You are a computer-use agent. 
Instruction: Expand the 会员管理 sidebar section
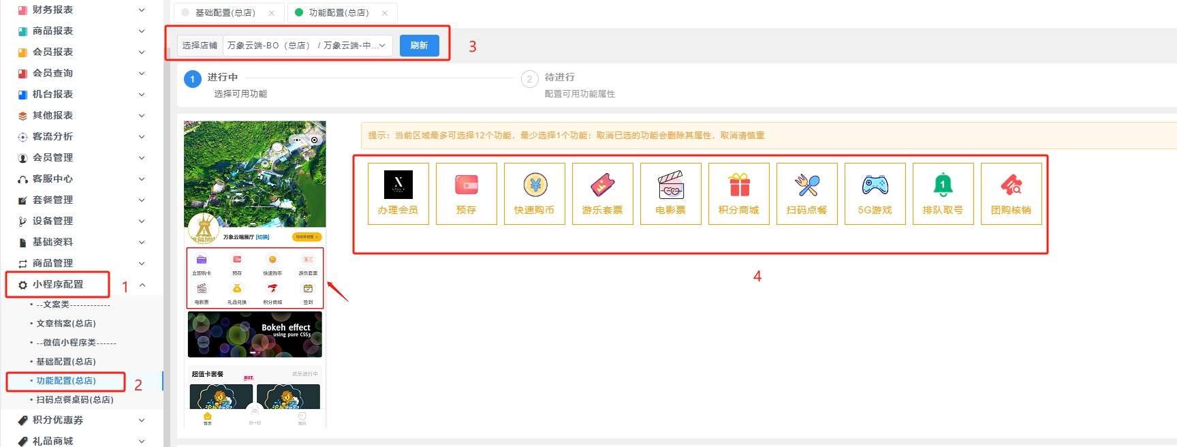[x=82, y=157]
